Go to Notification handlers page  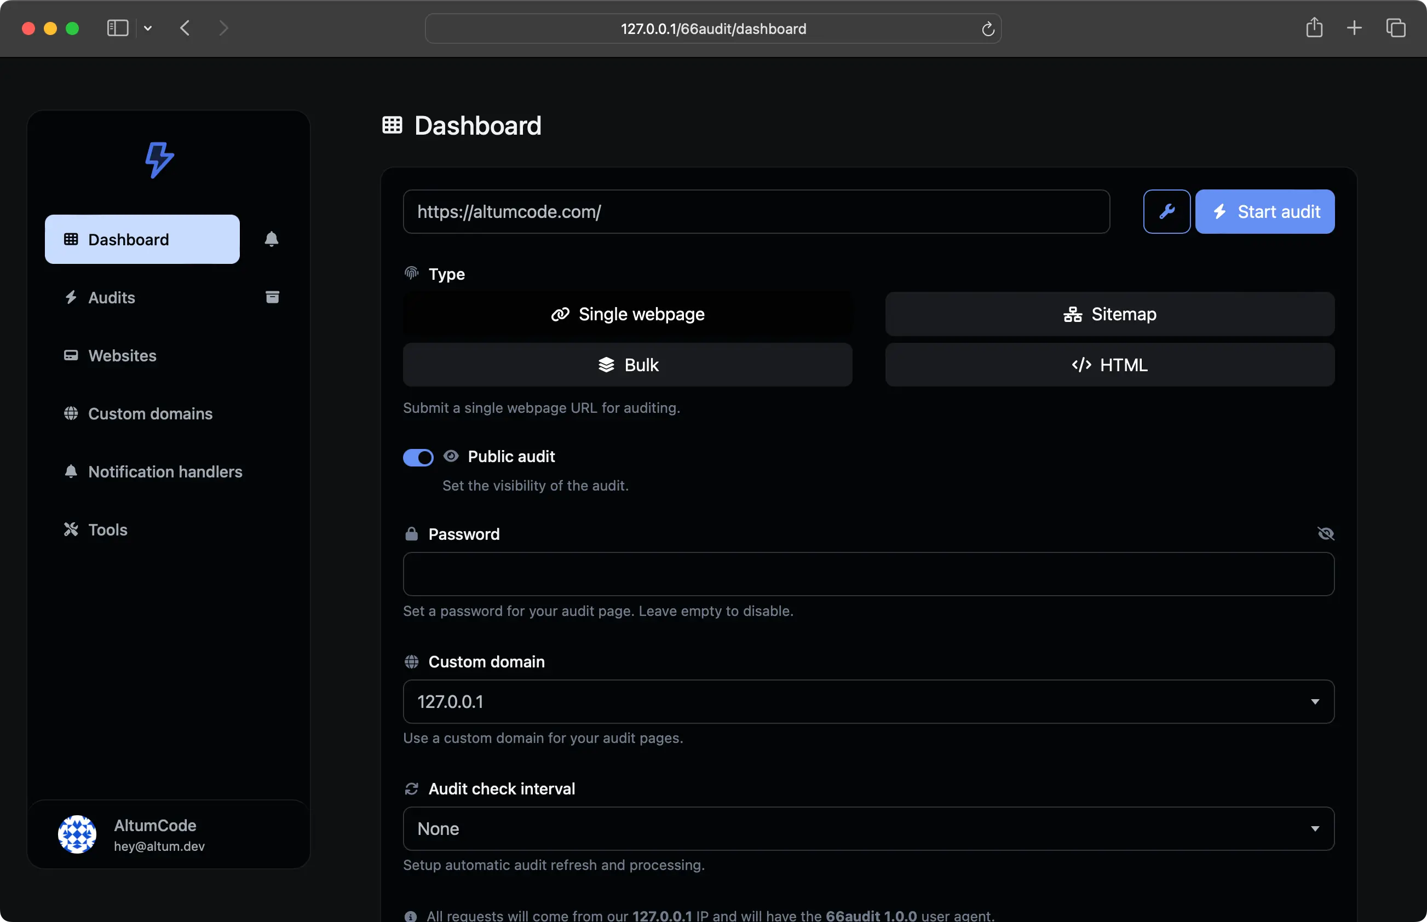point(165,472)
